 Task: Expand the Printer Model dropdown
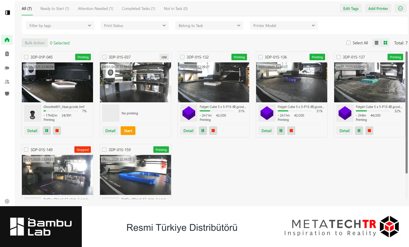[x=284, y=26]
